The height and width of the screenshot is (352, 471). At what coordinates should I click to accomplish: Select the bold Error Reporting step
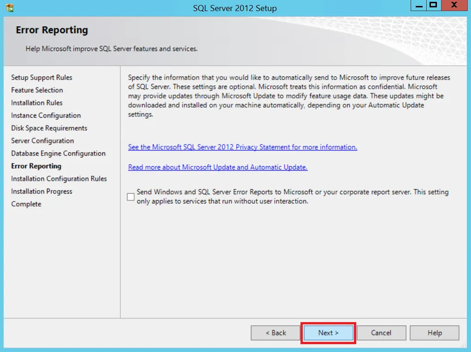36,166
